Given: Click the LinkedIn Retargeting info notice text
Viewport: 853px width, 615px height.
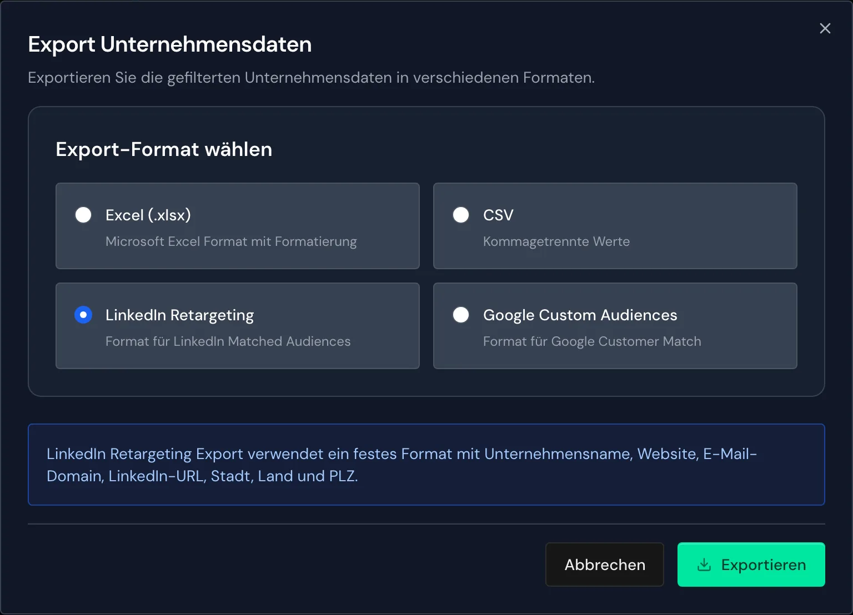Looking at the screenshot, I should click(402, 465).
